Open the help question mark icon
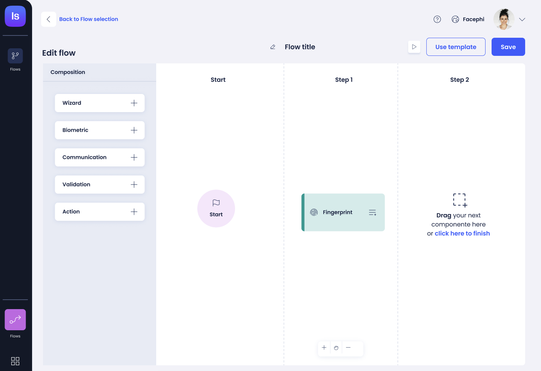The width and height of the screenshot is (541, 371). click(437, 19)
